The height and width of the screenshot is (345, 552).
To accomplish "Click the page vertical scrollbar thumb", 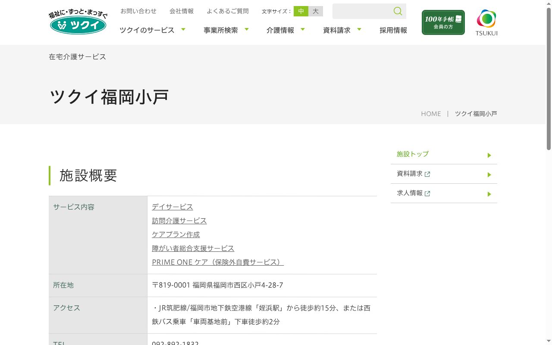I will [549, 78].
